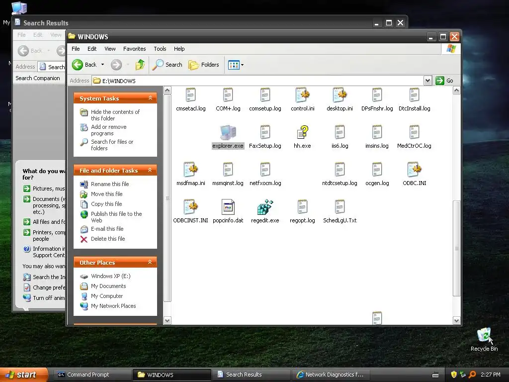Select the regopt.log file icon
Viewport: 509px width, 382px height.
tap(303, 207)
